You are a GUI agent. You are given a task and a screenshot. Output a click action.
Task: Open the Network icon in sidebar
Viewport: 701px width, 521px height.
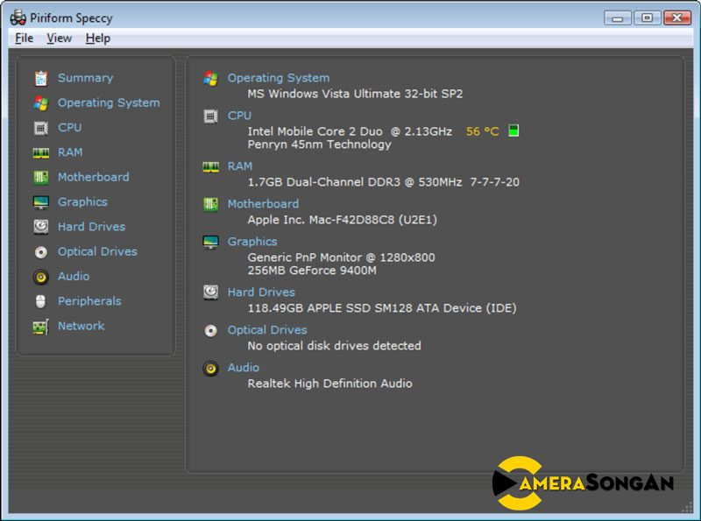pyautogui.click(x=40, y=327)
